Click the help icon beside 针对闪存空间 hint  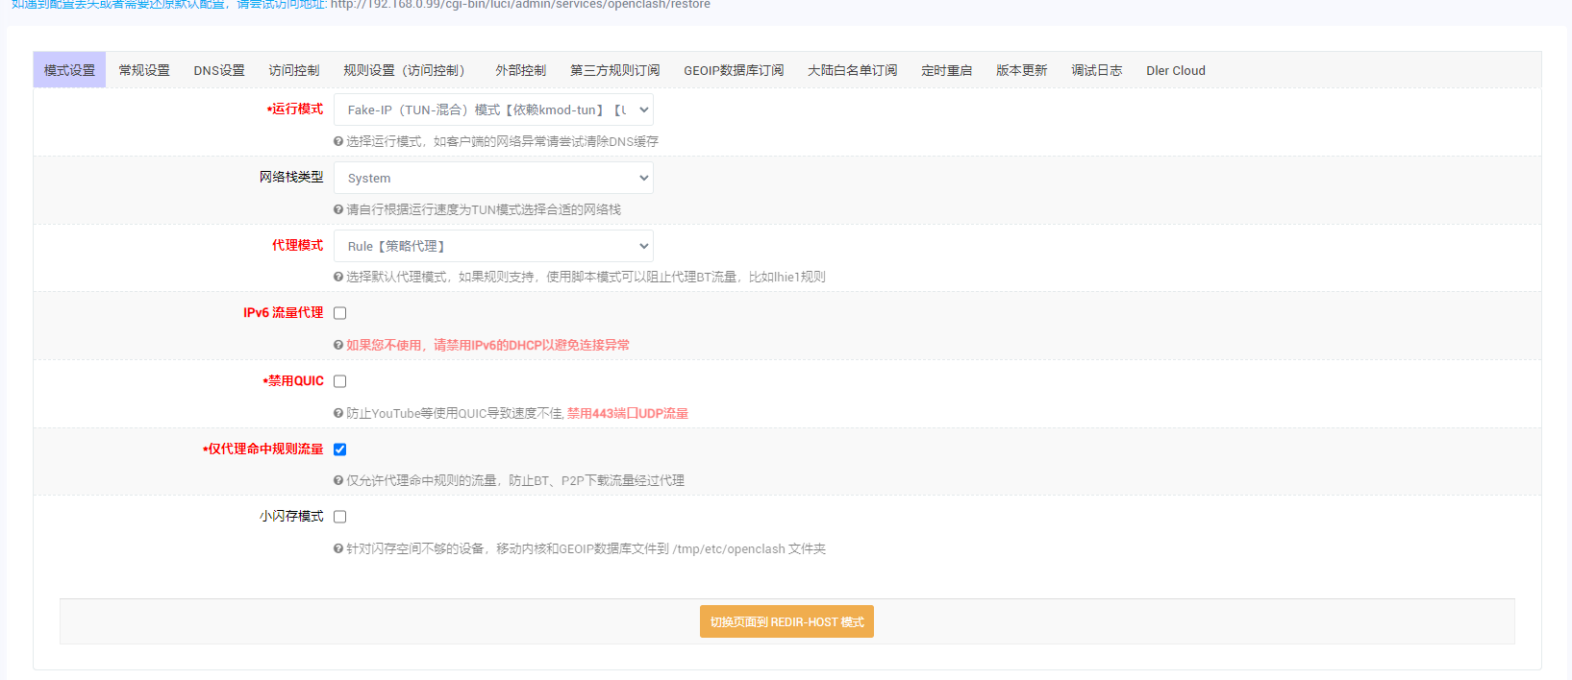[338, 548]
